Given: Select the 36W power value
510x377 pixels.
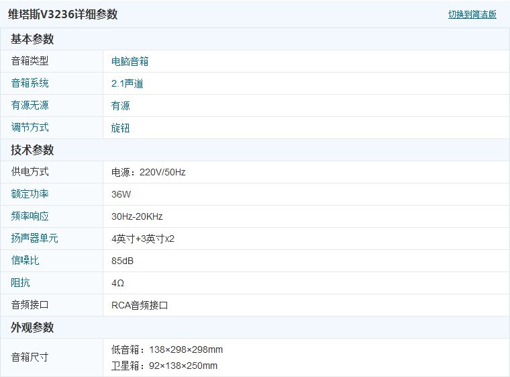Looking at the screenshot, I should 121,194.
